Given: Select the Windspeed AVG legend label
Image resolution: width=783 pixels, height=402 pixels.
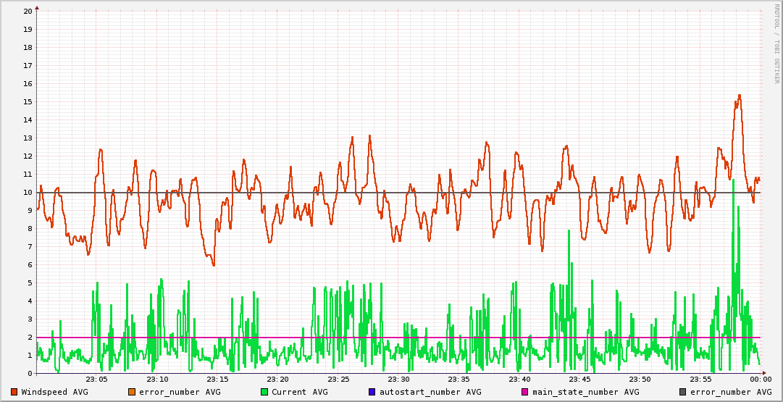Looking at the screenshot, I should point(54,392).
